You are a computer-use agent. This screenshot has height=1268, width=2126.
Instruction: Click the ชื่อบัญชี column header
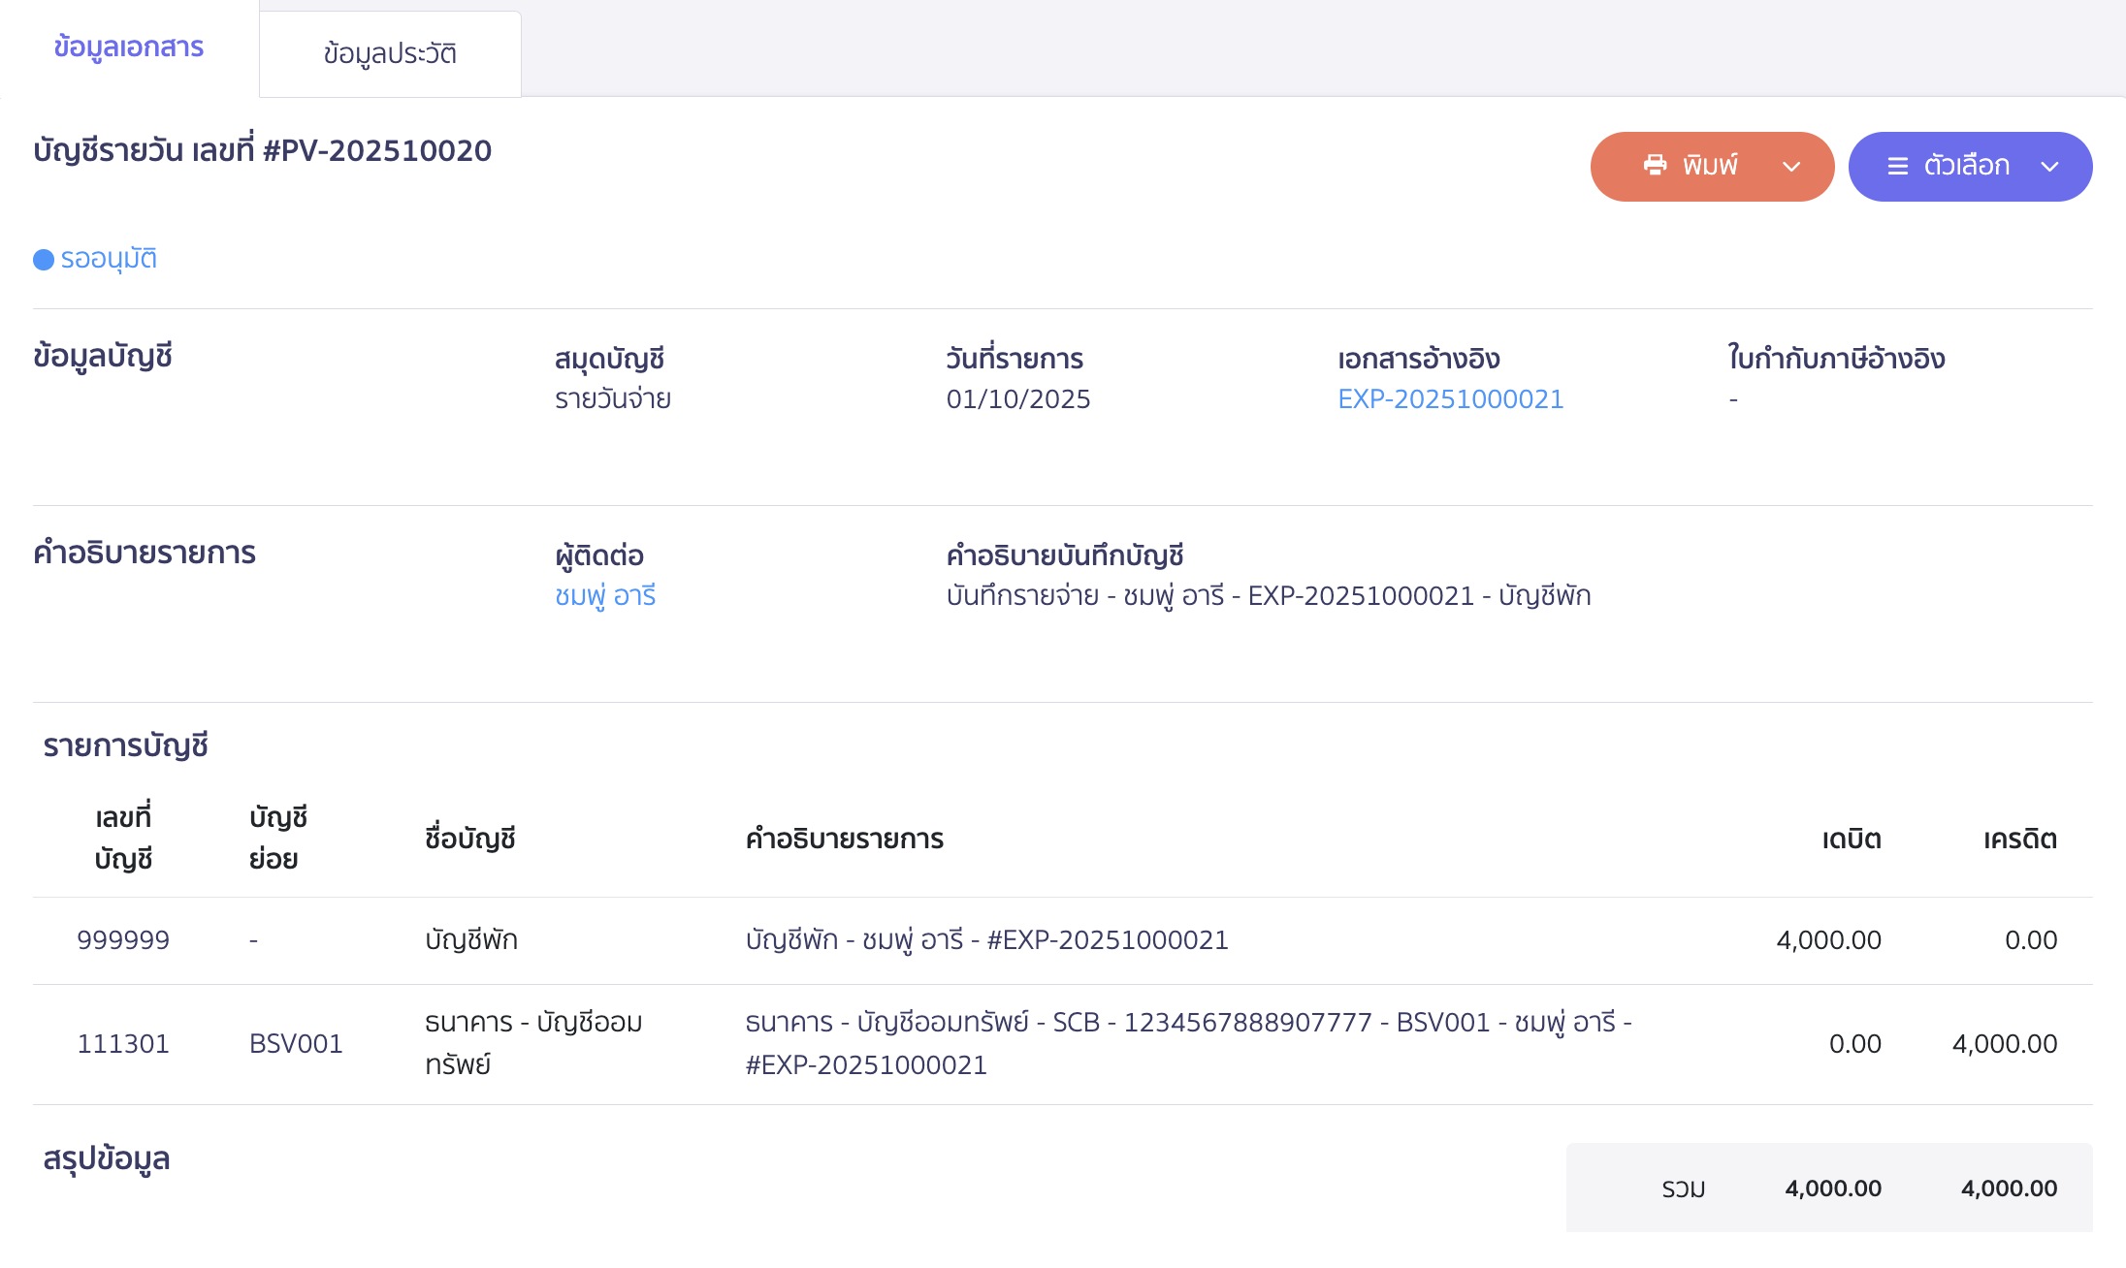(x=470, y=840)
